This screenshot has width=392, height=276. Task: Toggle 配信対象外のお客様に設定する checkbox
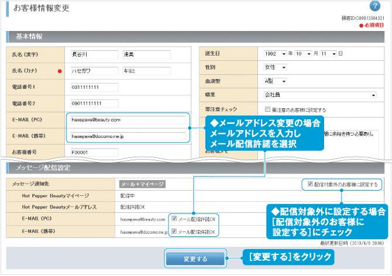[310, 184]
